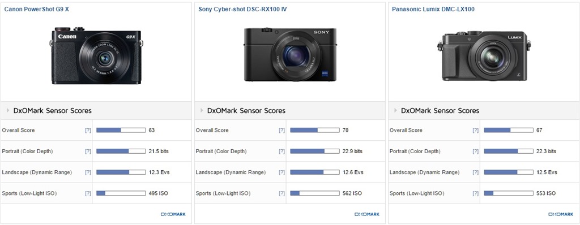Click help icon beside Canon's Overall Score
Image resolution: width=580 pixels, height=225 pixels.
[88, 131]
